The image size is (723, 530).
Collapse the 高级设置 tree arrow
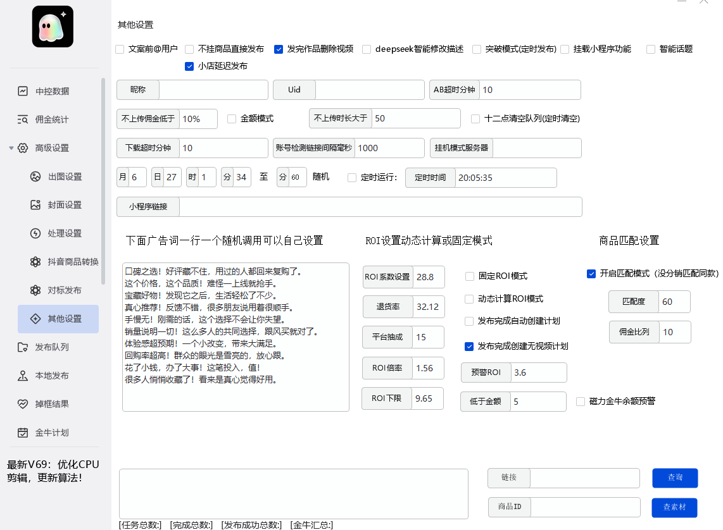point(11,148)
